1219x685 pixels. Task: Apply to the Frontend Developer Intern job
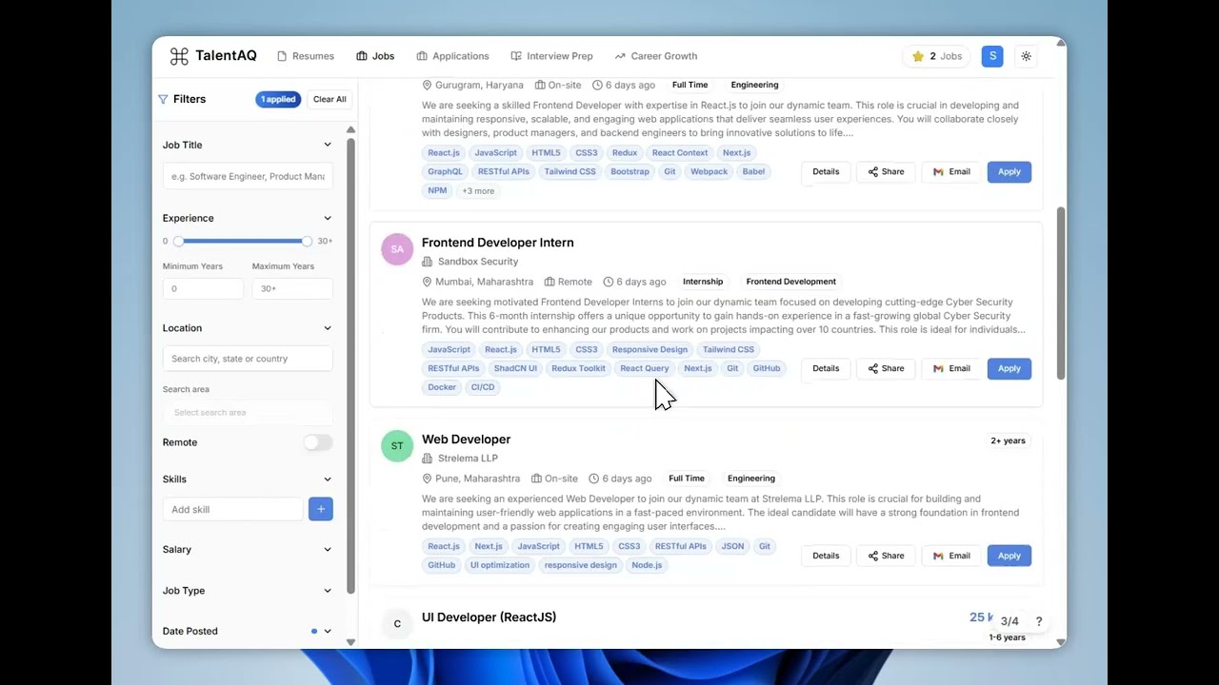pyautogui.click(x=1009, y=368)
